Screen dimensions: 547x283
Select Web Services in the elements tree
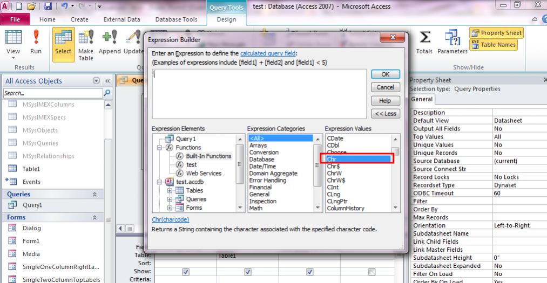pyautogui.click(x=204, y=174)
